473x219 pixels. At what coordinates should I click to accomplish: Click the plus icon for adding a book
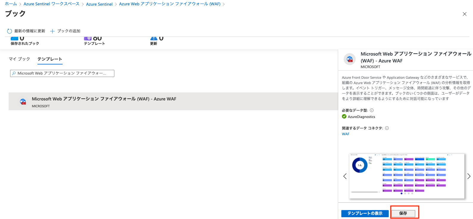click(x=52, y=31)
